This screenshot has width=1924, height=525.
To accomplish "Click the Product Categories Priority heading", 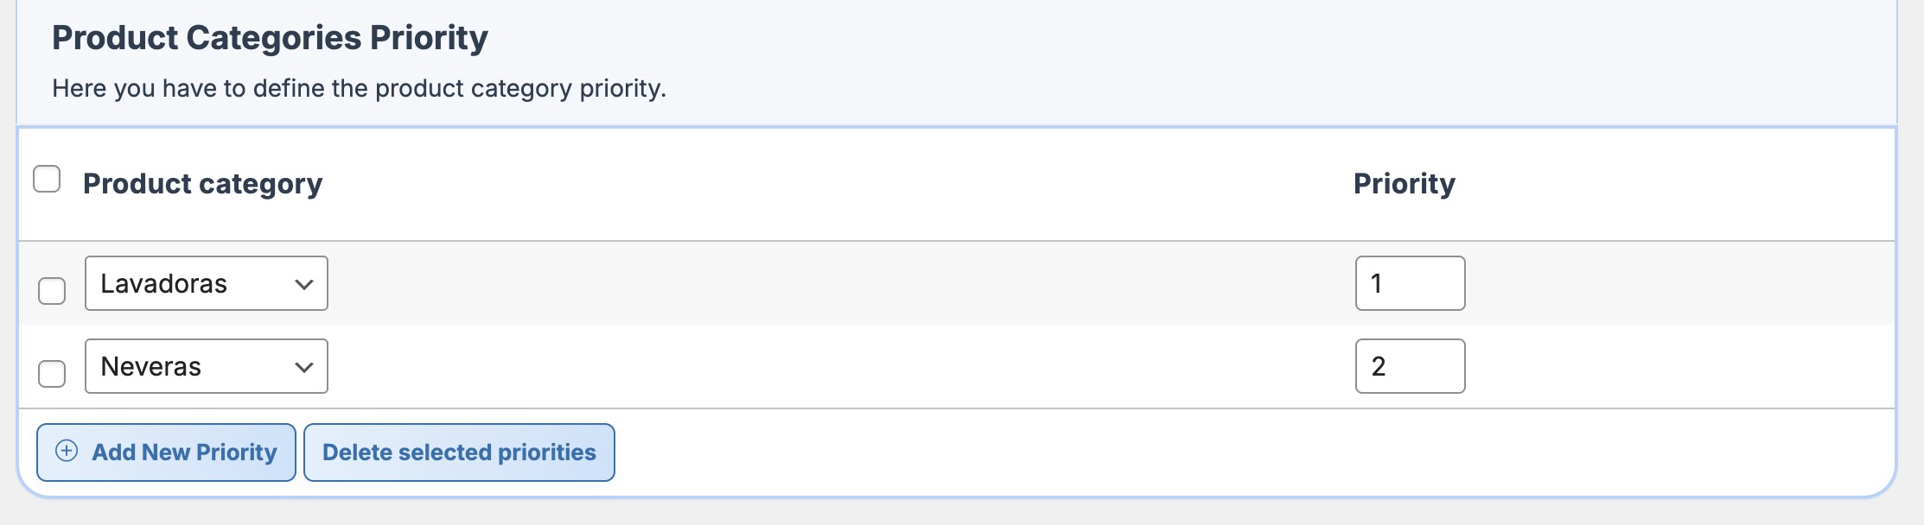I will (x=270, y=38).
